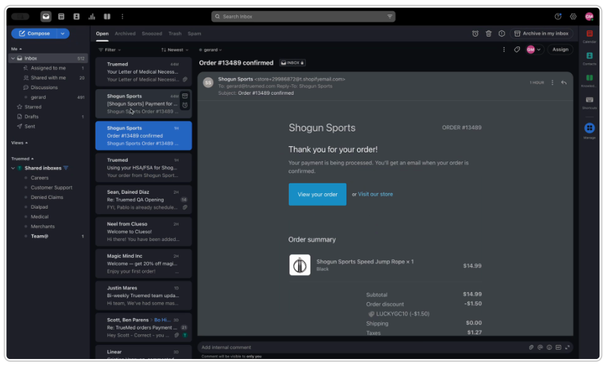Open search filter options icon in search bar
The image size is (605, 366).
390,17
